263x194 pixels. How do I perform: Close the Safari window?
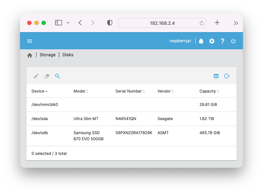pos(29,23)
